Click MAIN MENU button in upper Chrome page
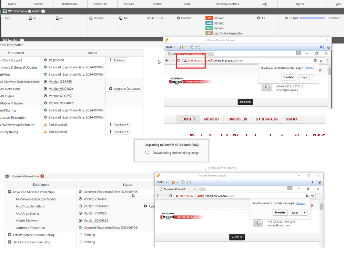Image resolution: width=344 pixels, height=264 pixels. [245, 102]
